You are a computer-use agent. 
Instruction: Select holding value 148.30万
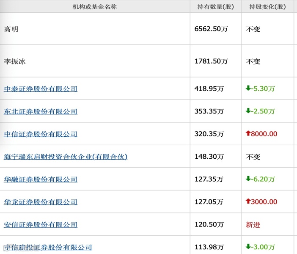209,156
